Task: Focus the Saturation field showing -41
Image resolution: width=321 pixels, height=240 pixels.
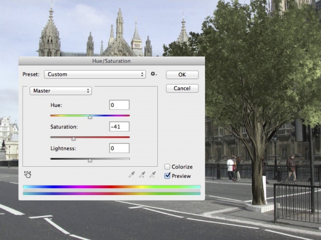Action: click(119, 127)
